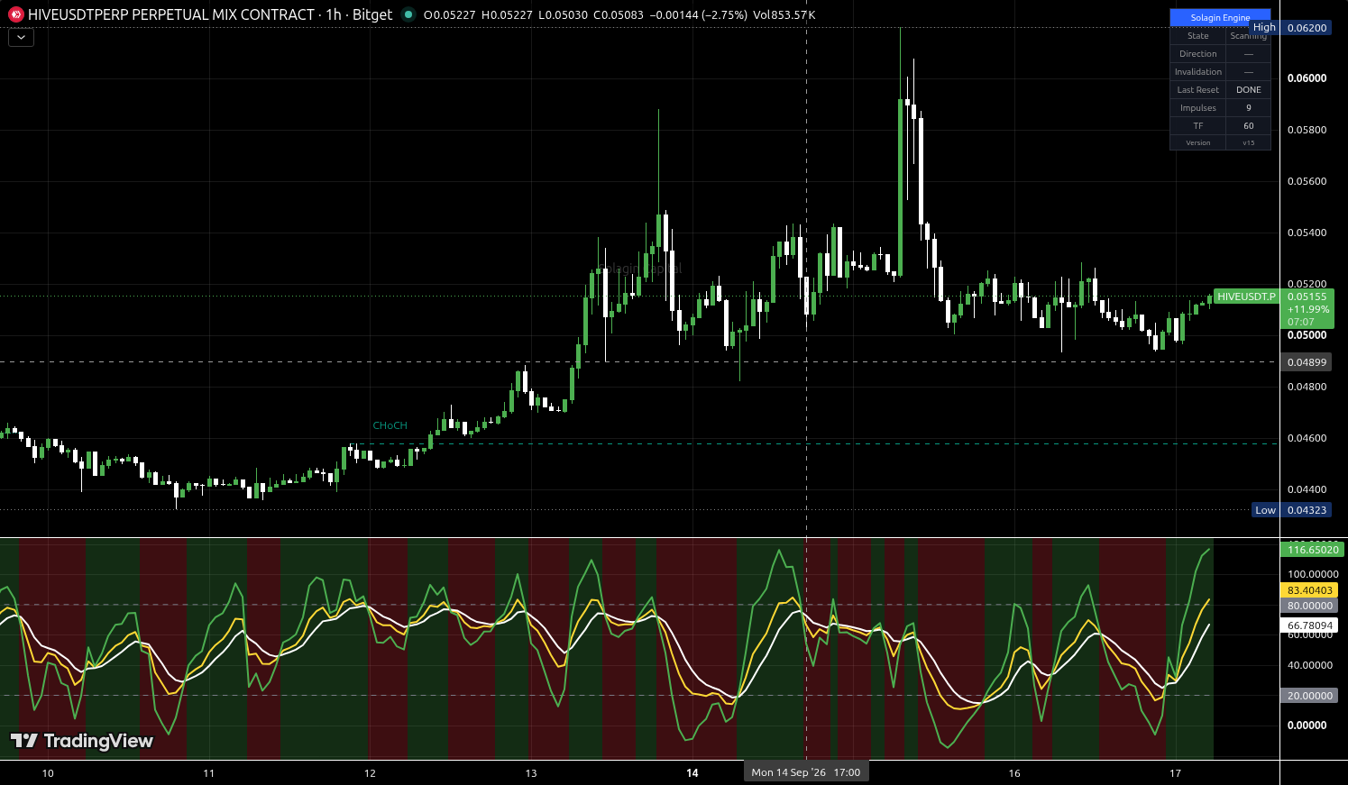
Task: Click the 0.05400 price axis label
Action: click(1307, 233)
